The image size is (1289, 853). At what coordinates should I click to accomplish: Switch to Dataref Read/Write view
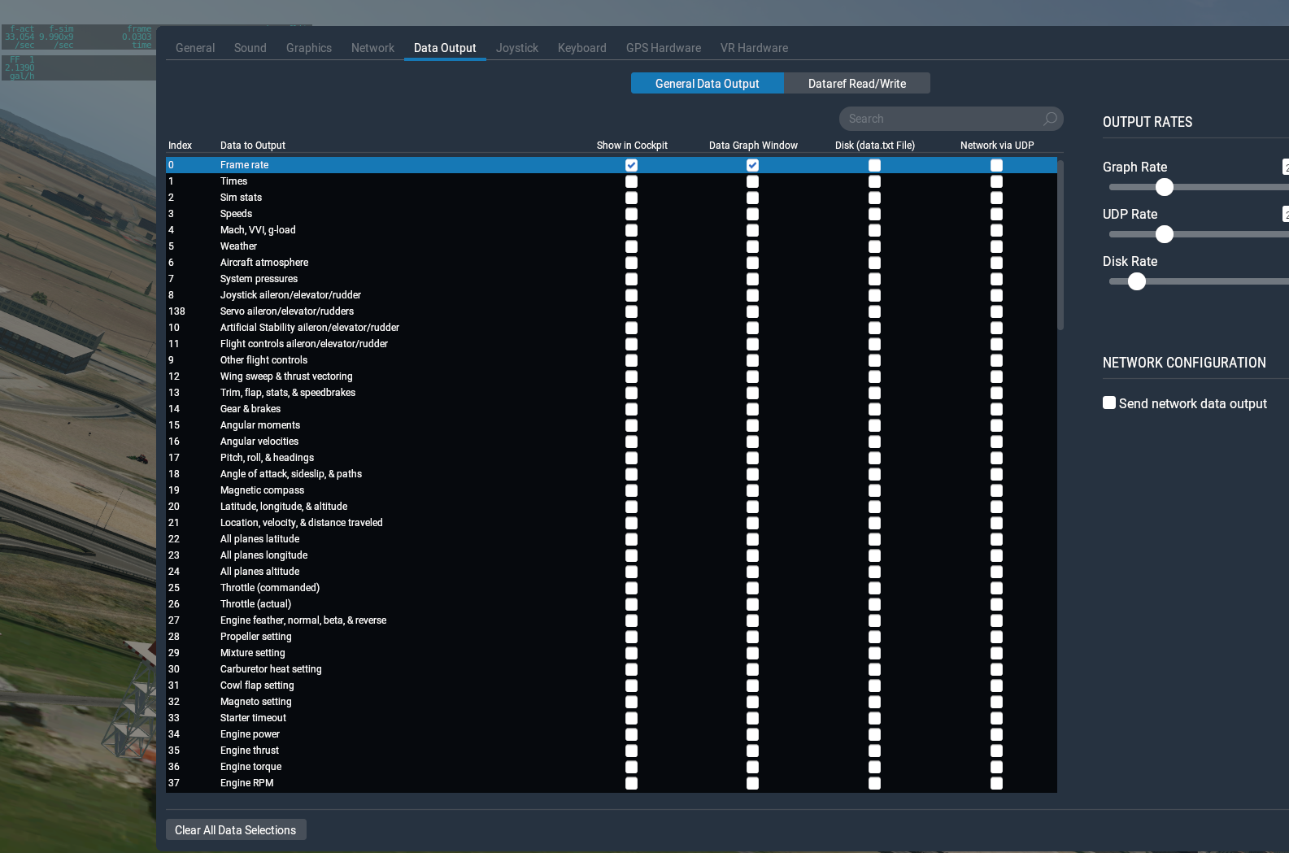tap(857, 84)
